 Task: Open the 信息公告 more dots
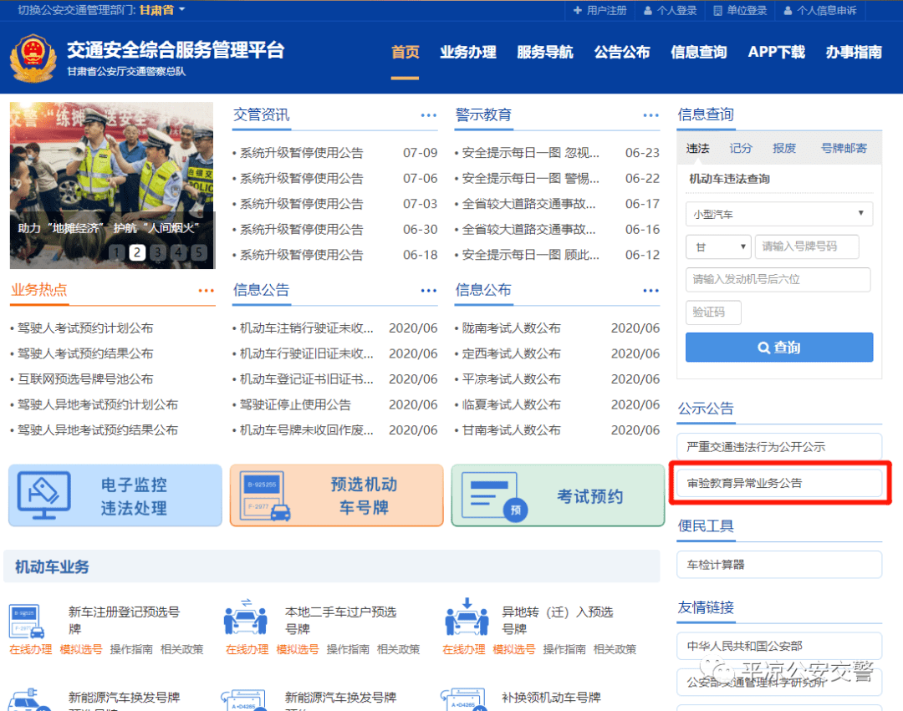(428, 291)
